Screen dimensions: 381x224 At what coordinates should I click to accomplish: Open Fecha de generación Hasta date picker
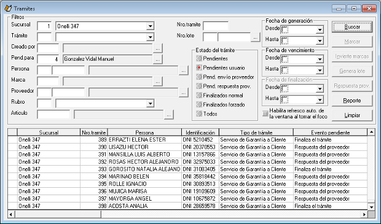pos(320,41)
